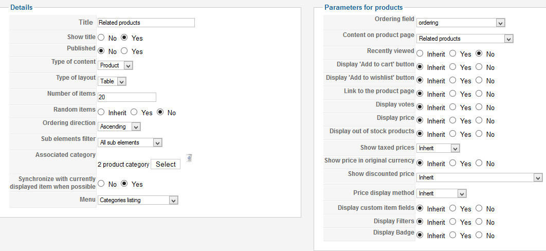Set Show title to No
Image resolution: width=546 pixels, height=251 pixels.
click(101, 38)
